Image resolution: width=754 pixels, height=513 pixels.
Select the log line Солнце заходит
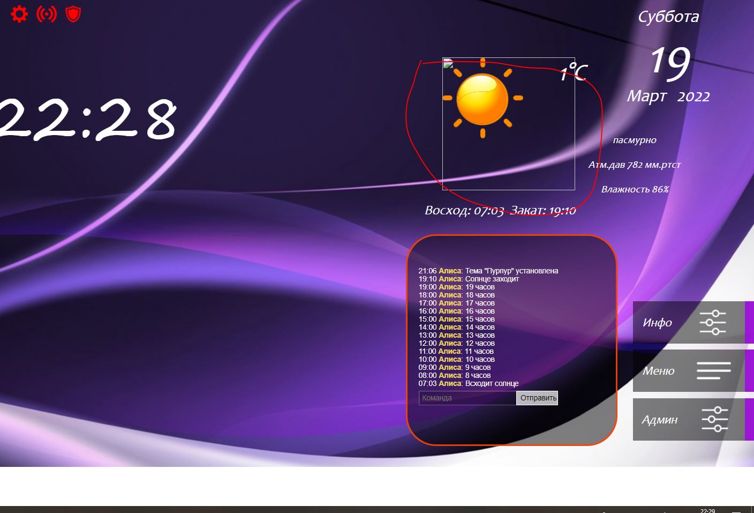point(469,279)
